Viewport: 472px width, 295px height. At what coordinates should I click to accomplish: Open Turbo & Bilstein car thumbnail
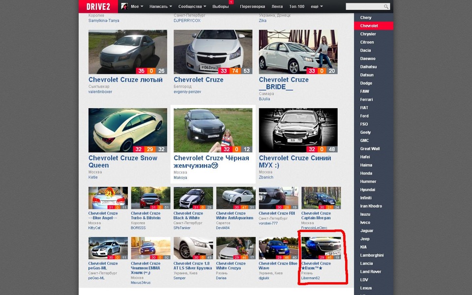[x=150, y=198]
